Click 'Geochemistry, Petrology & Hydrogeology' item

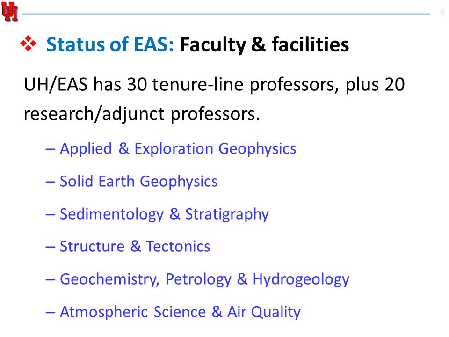point(204,279)
